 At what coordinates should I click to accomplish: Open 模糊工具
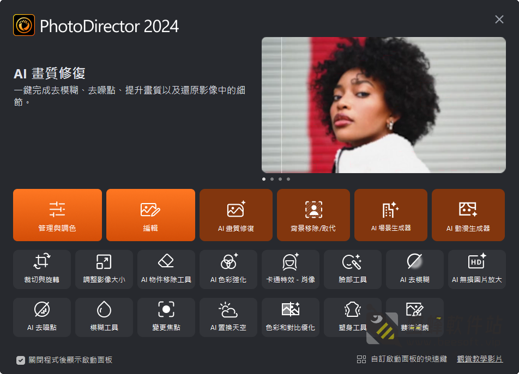(104, 317)
